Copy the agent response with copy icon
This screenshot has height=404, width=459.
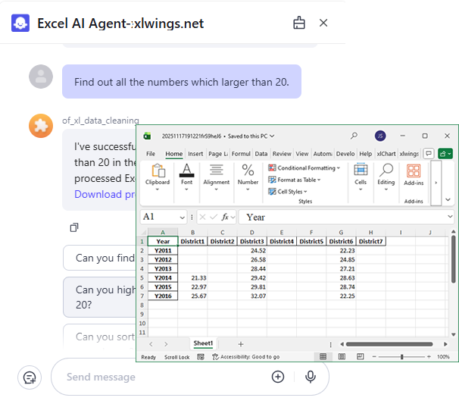pyautogui.click(x=74, y=227)
